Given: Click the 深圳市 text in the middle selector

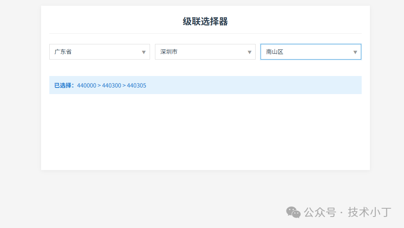Looking at the screenshot, I should [169, 52].
